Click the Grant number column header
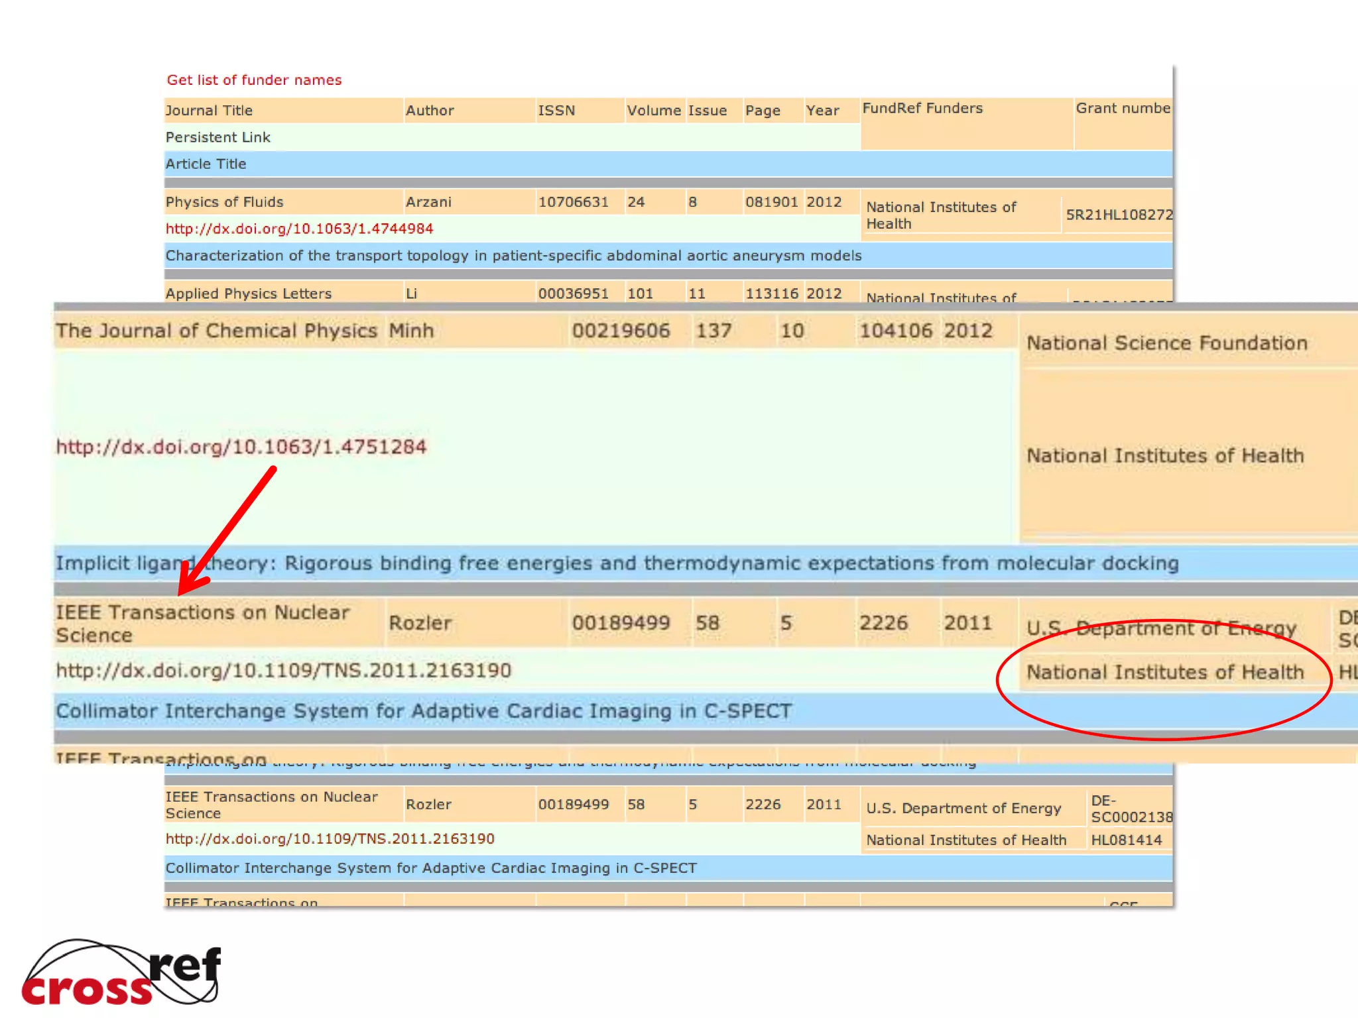The height and width of the screenshot is (1018, 1358). (1123, 109)
